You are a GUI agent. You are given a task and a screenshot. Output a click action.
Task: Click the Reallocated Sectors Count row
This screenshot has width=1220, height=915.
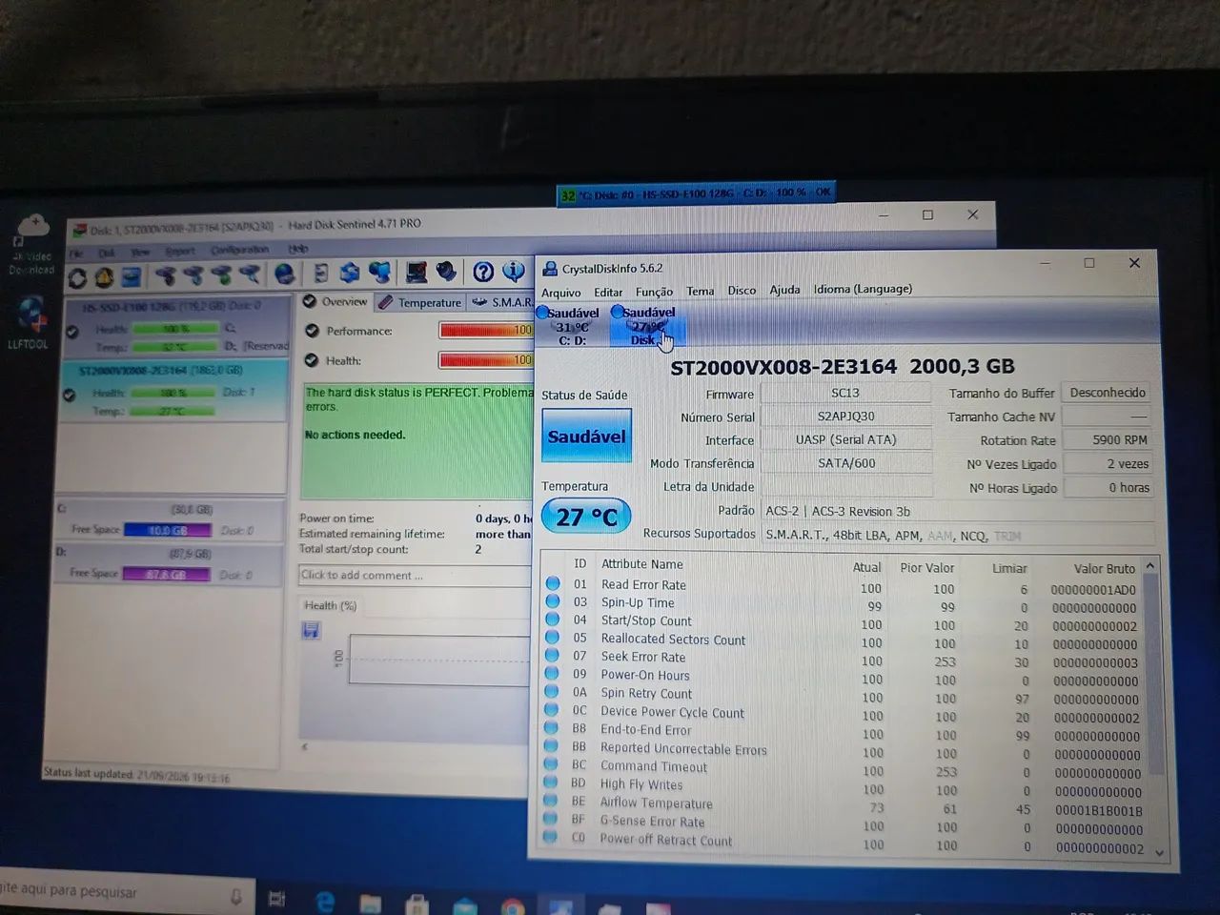click(x=843, y=641)
